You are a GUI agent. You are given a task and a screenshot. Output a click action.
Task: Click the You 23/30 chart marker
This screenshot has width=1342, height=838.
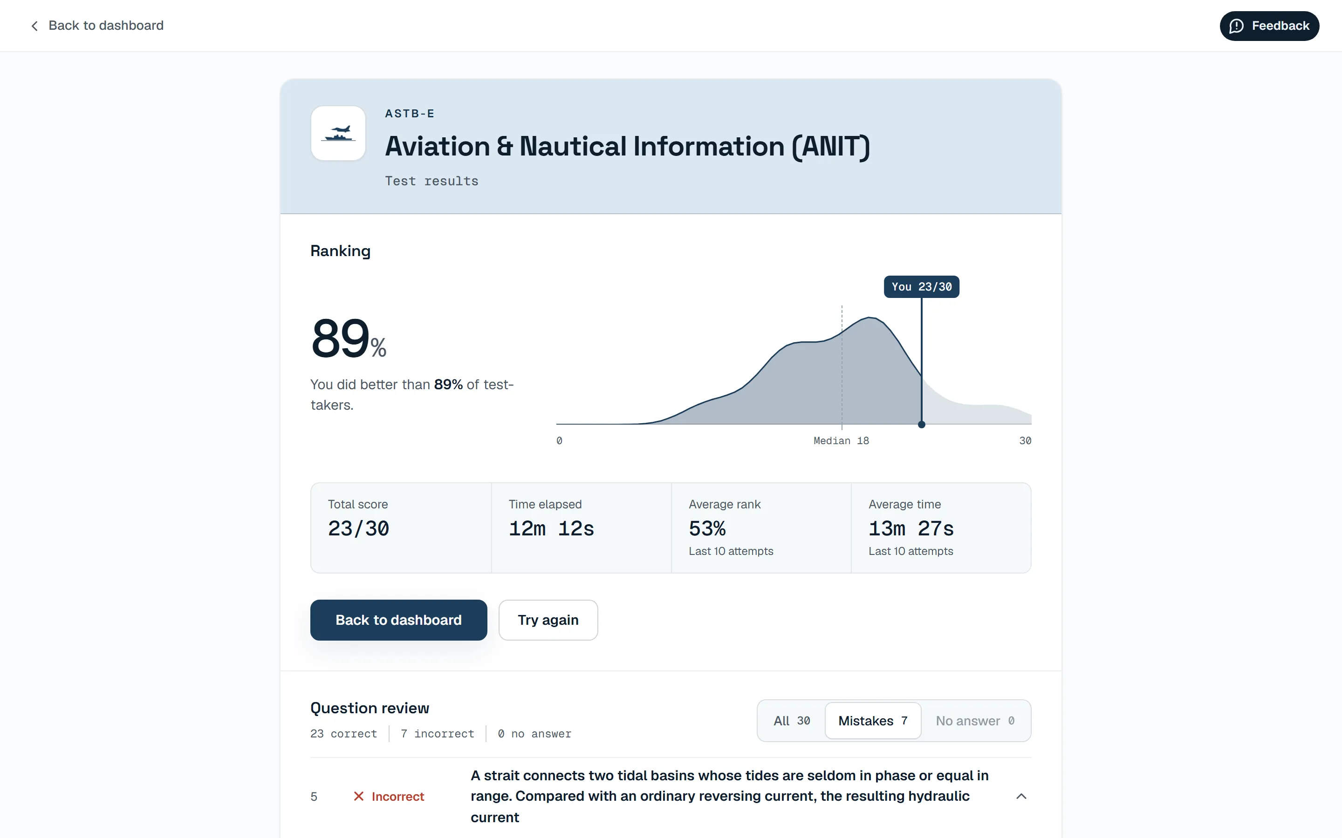point(921,286)
